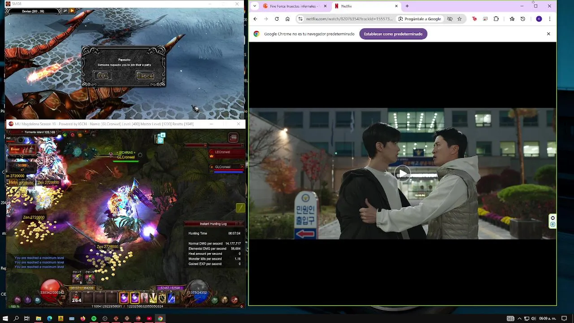Screen dimensions: 574x323
Task: Click the floating 4 chat icon in game
Action: 161,139
